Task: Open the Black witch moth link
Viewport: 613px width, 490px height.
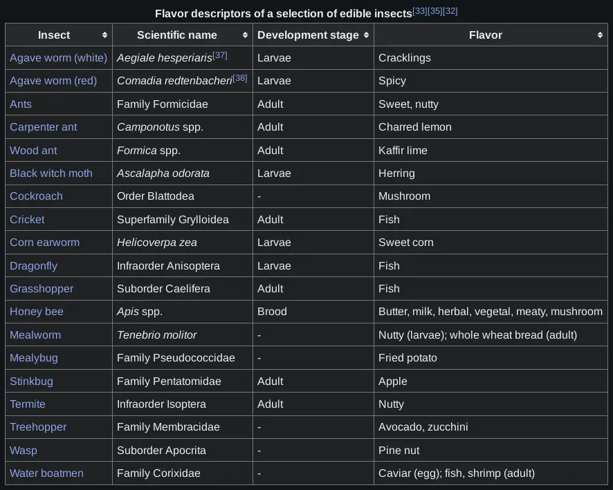Action: (x=51, y=173)
